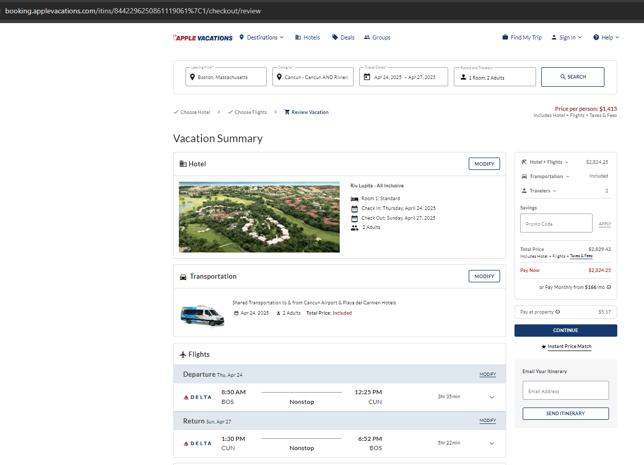The image size is (644, 465).
Task: Open the Help dropdown
Action: coord(606,37)
